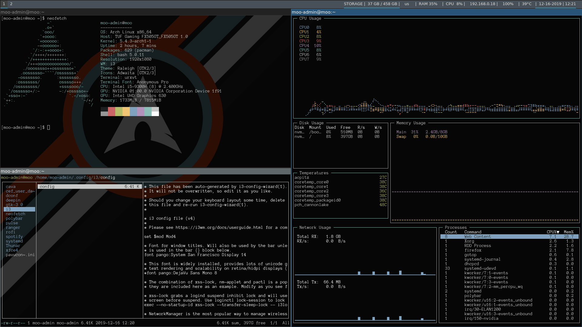Click the acpitz temperature entry
This screenshot has height=327, width=582.
coord(341,178)
